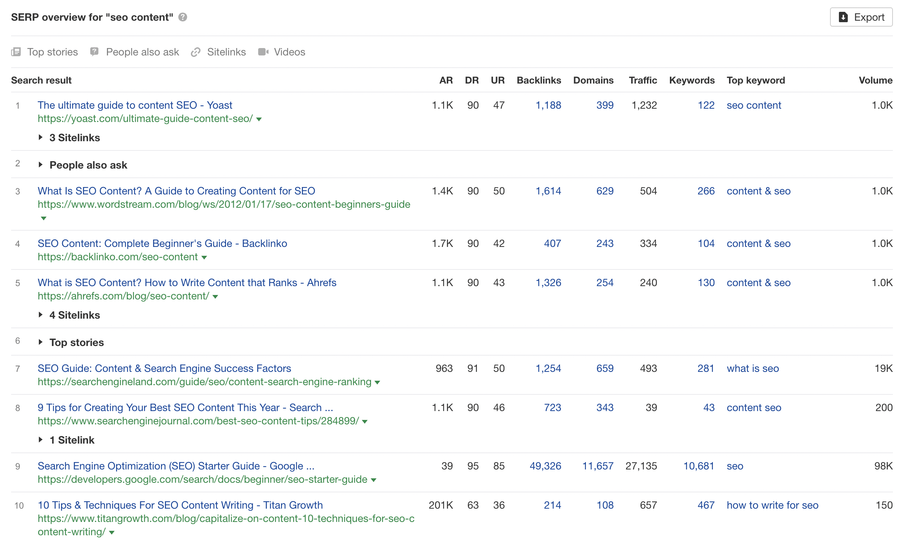
Task: Click top keyword "seo content"
Action: [x=754, y=105]
